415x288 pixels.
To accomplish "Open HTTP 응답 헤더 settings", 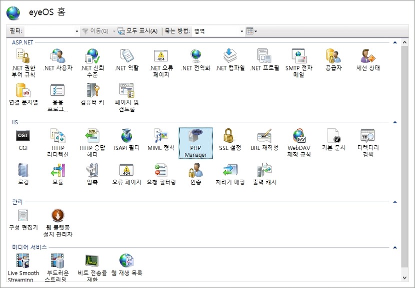I will tap(92, 143).
